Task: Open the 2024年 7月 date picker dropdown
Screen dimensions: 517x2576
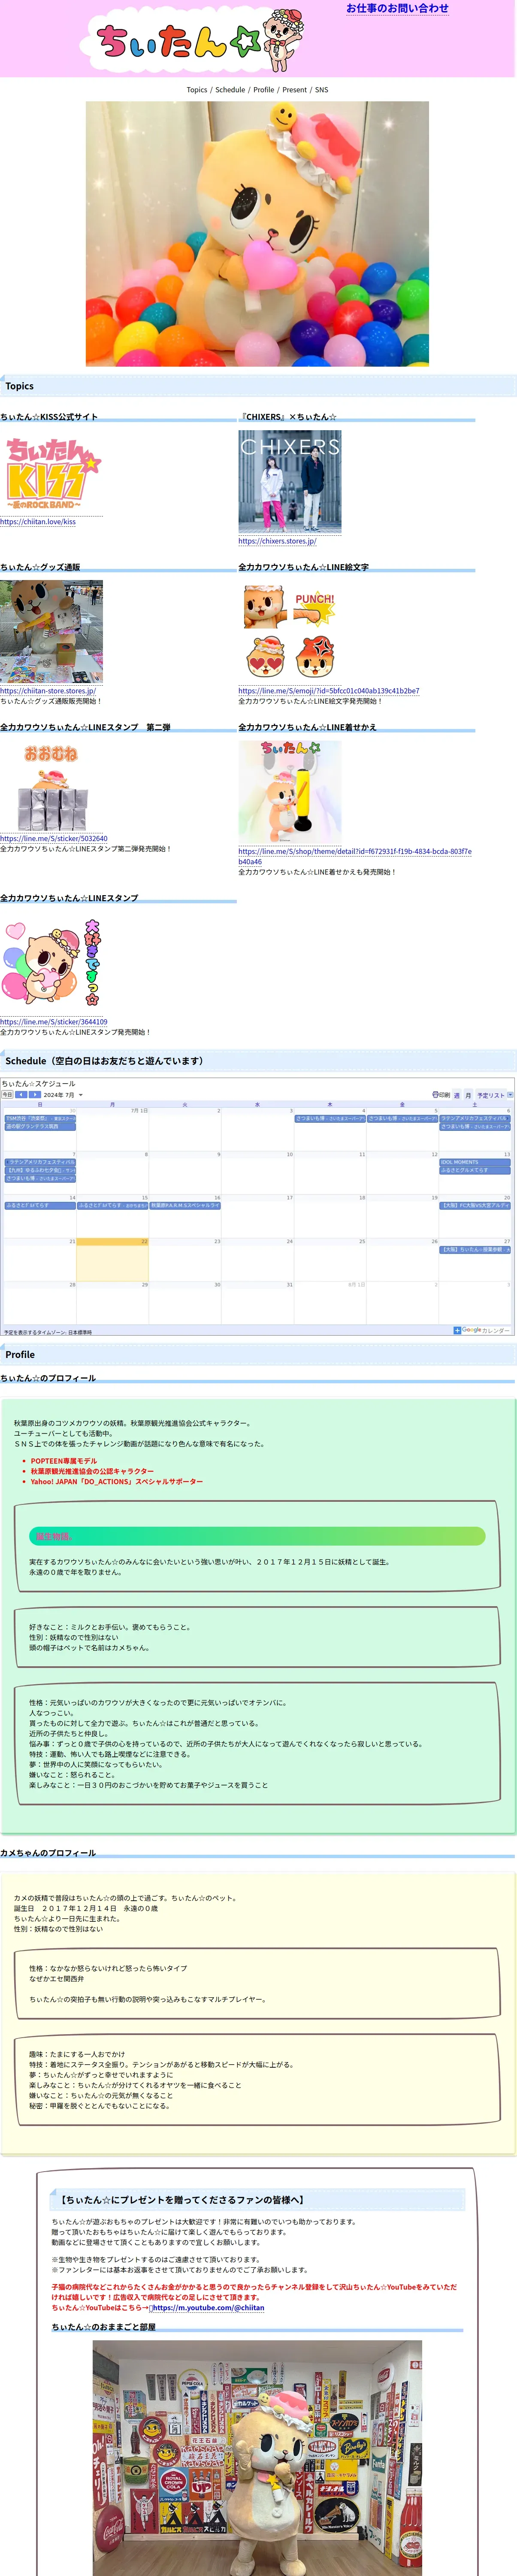Action: [63, 1094]
